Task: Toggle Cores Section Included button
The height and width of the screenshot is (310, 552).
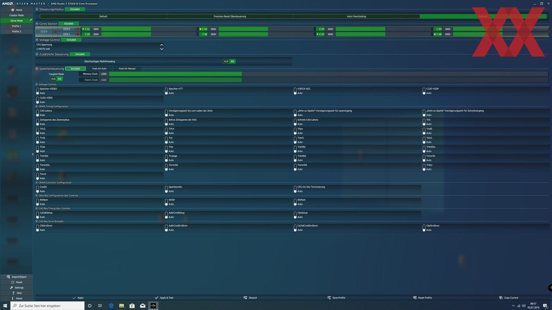Action: coord(69,24)
